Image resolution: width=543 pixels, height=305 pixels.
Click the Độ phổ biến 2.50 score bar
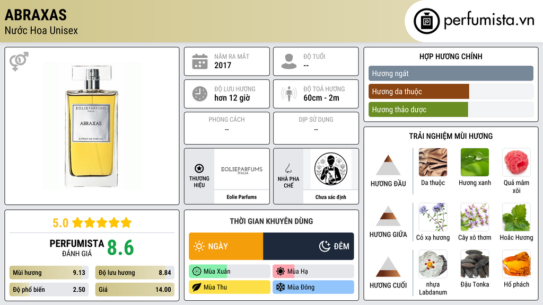(x=49, y=290)
